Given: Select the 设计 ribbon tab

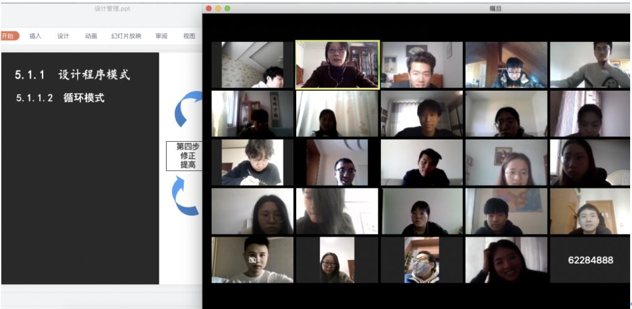Looking at the screenshot, I should pyautogui.click(x=63, y=36).
